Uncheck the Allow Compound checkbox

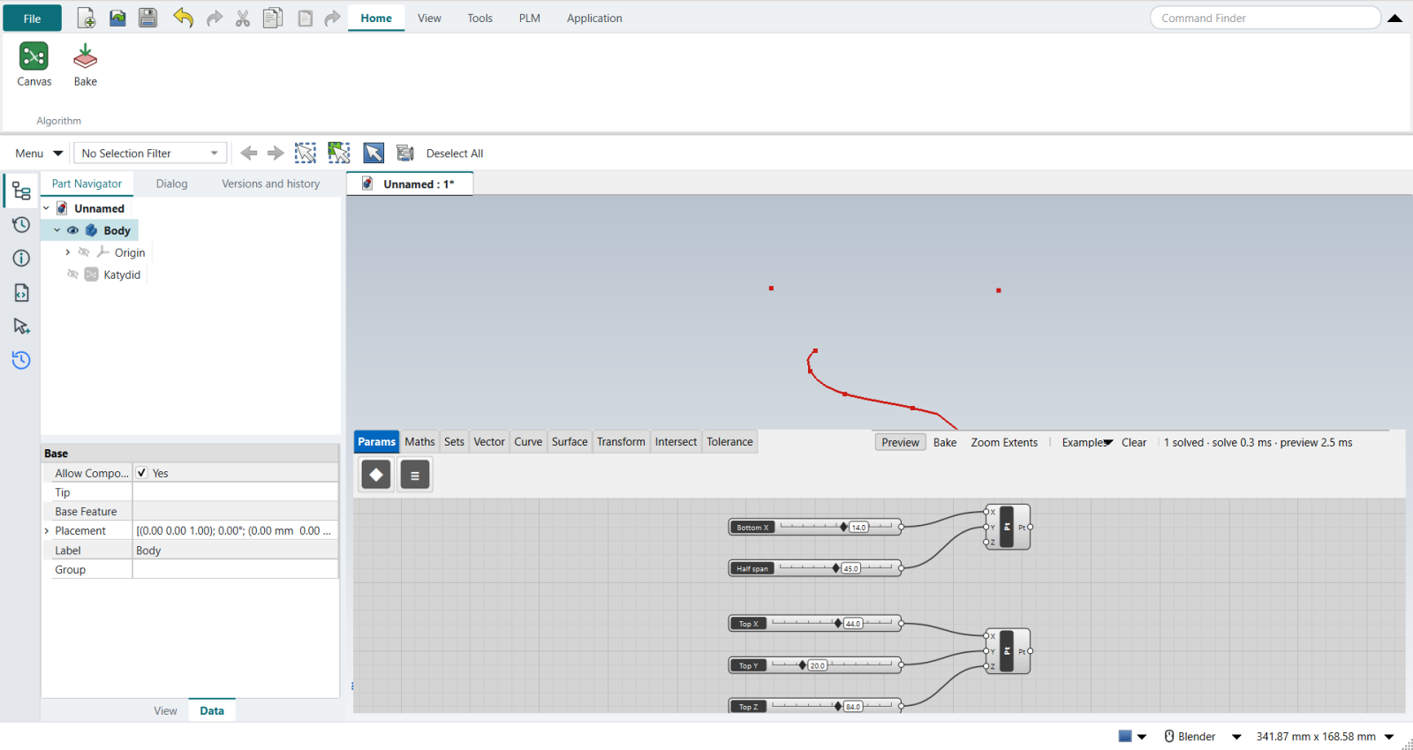point(141,473)
